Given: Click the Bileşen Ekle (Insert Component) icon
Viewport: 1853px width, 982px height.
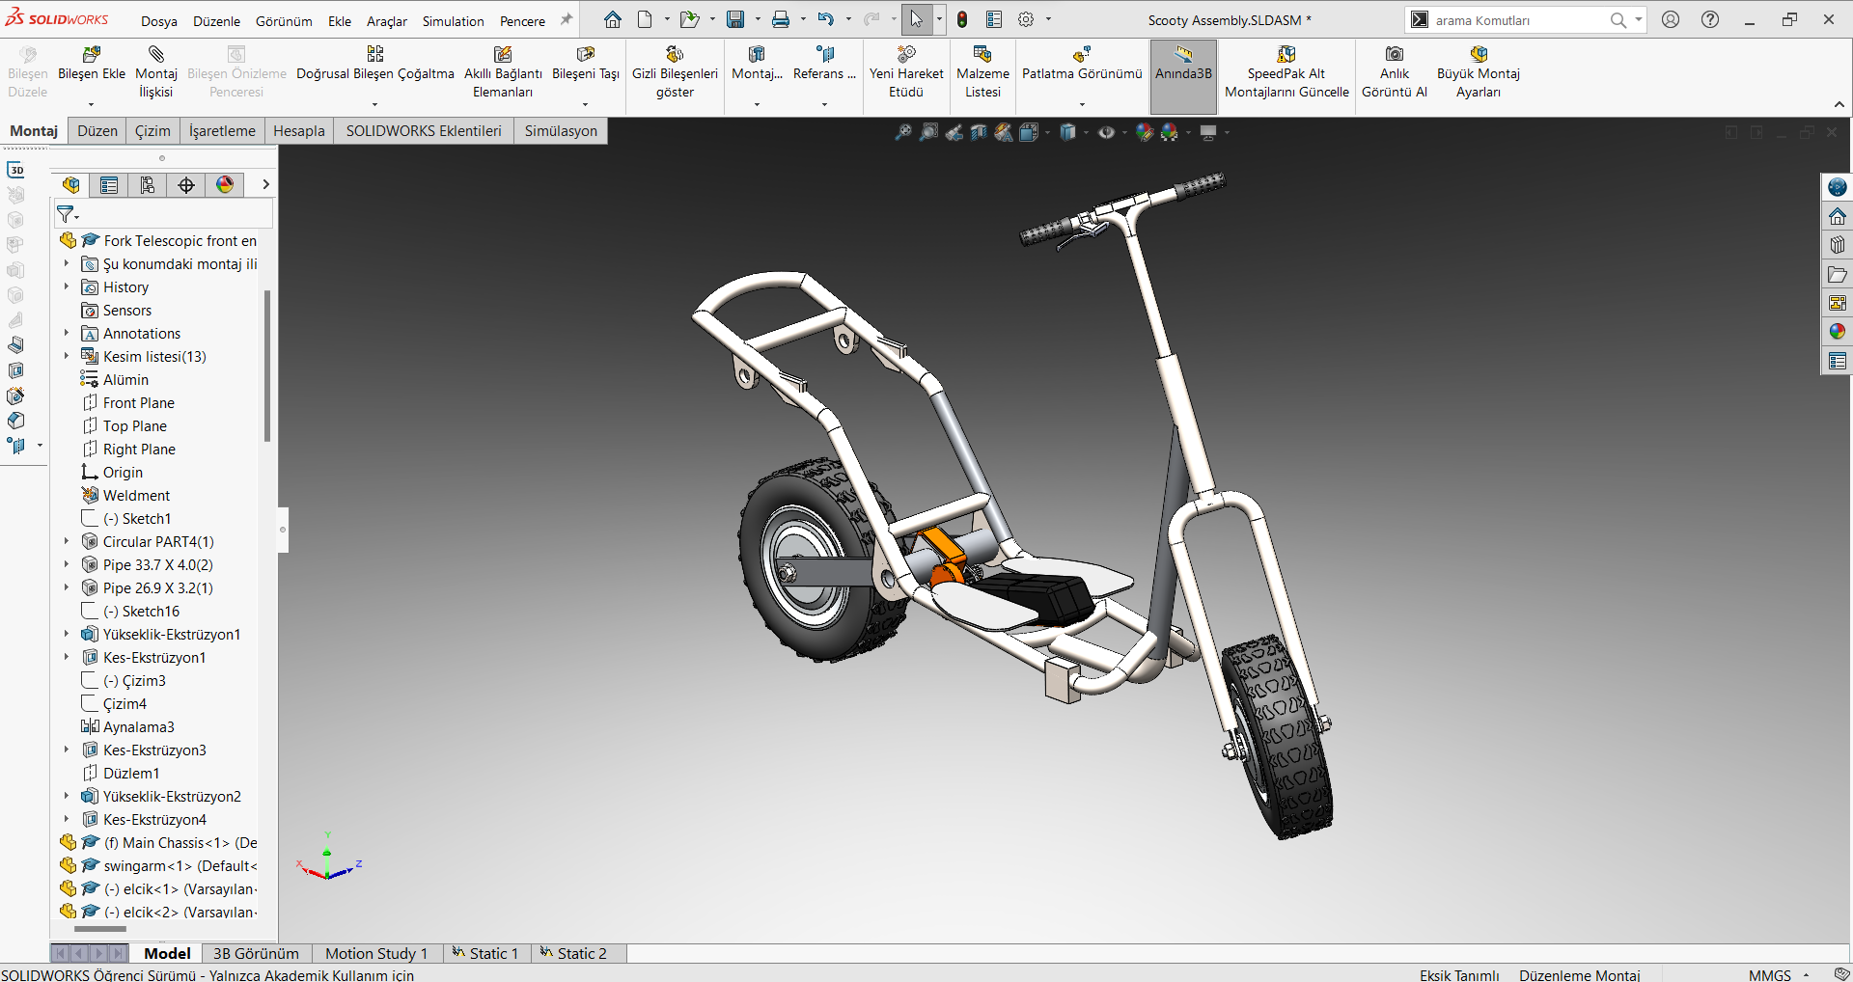Looking at the screenshot, I should [x=92, y=55].
